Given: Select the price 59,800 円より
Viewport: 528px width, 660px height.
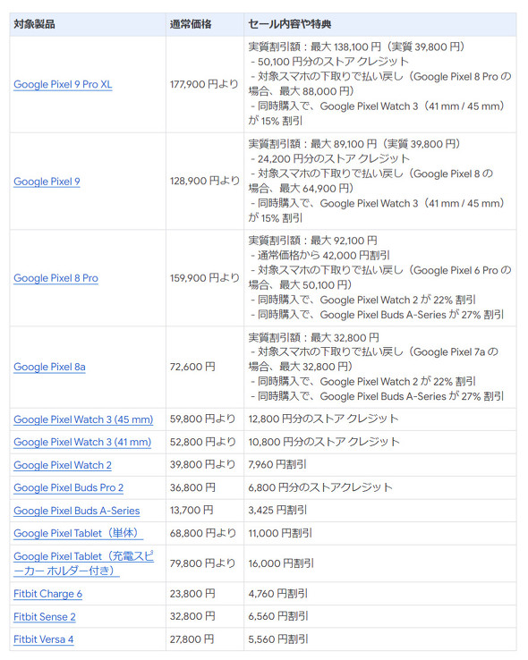Looking at the screenshot, I should [x=202, y=419].
